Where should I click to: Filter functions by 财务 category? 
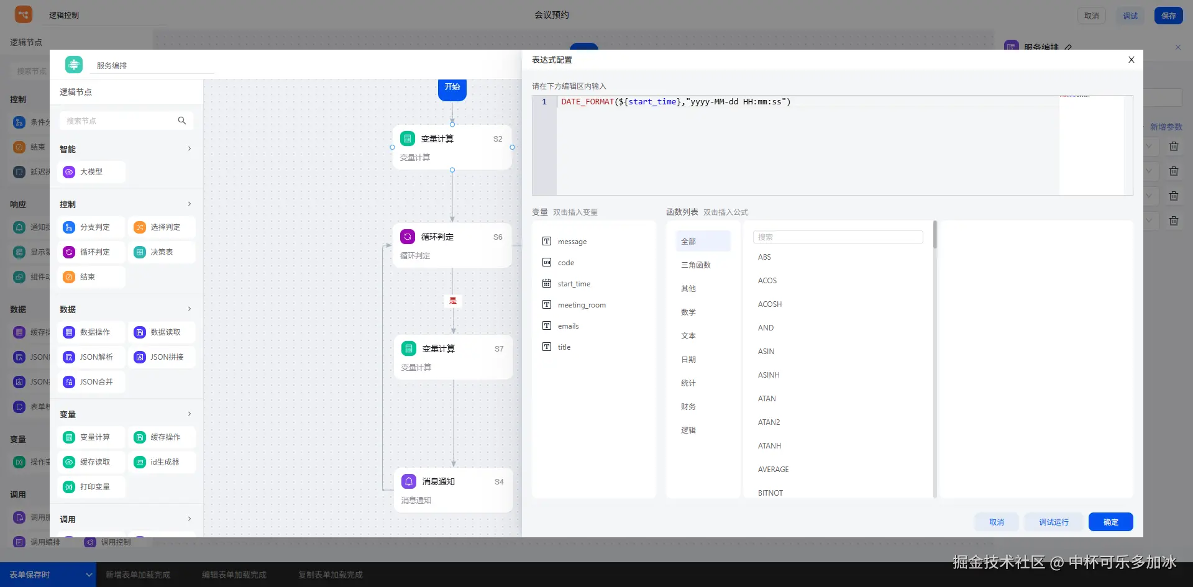pos(703,407)
